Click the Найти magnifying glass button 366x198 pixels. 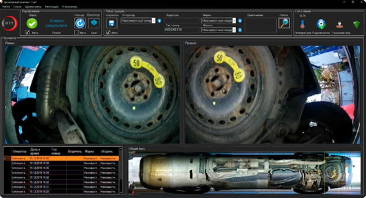click(x=284, y=23)
